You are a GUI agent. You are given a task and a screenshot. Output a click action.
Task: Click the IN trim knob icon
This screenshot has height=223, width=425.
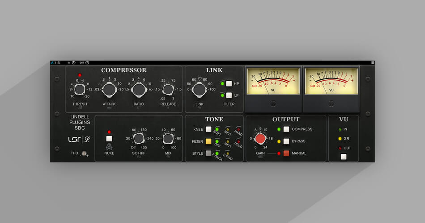click(73, 63)
